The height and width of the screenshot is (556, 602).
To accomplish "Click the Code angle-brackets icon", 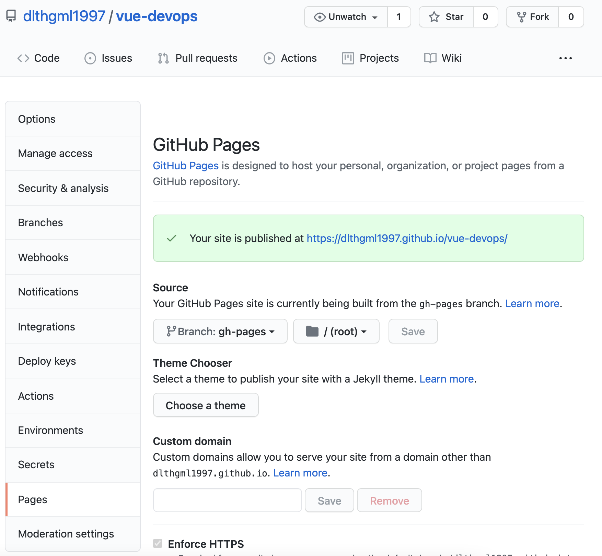I will [23, 58].
